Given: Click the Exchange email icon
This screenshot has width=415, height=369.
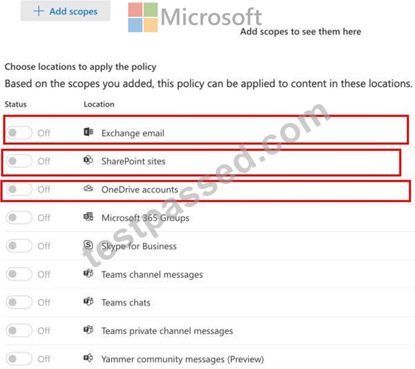Looking at the screenshot, I should pyautogui.click(x=89, y=132).
